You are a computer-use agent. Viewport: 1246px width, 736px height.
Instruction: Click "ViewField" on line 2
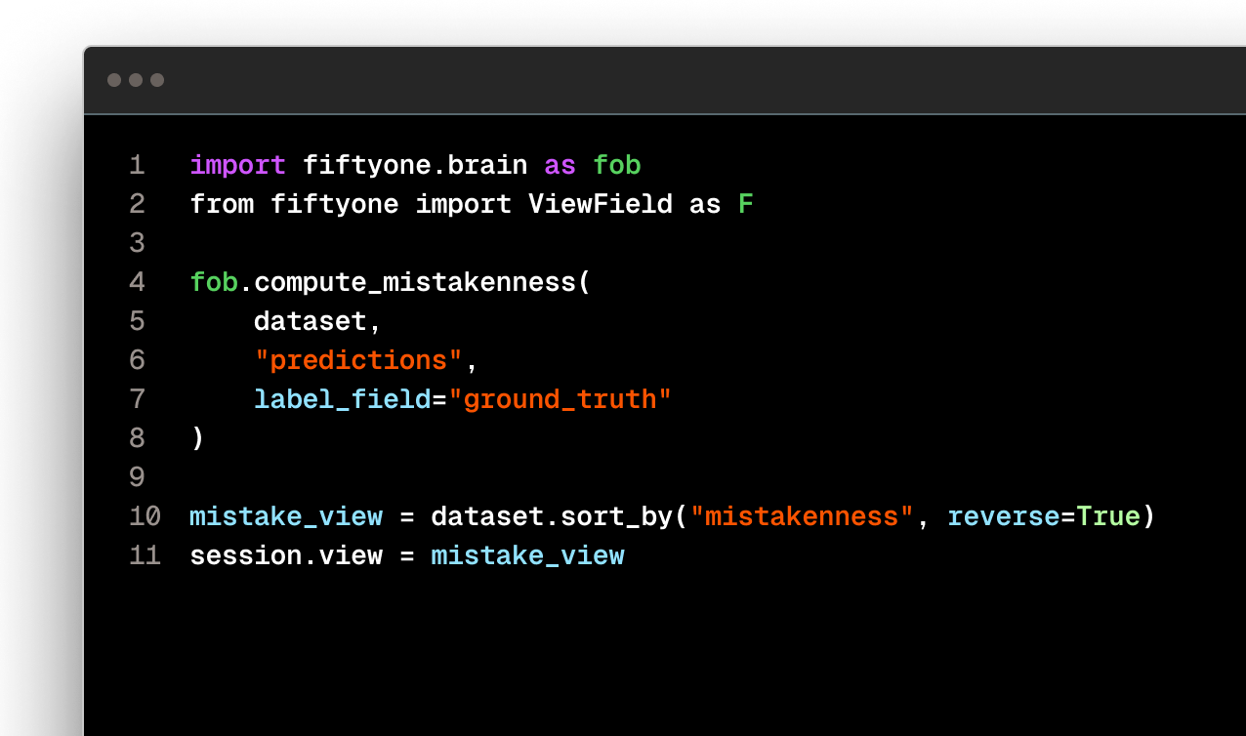click(x=601, y=205)
